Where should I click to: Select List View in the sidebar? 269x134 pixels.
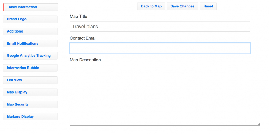point(30,80)
